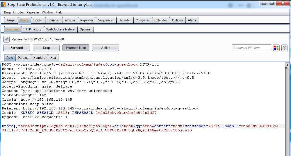291x156 pixels.
Task: Click the question mark help icon
Action: point(284,48)
